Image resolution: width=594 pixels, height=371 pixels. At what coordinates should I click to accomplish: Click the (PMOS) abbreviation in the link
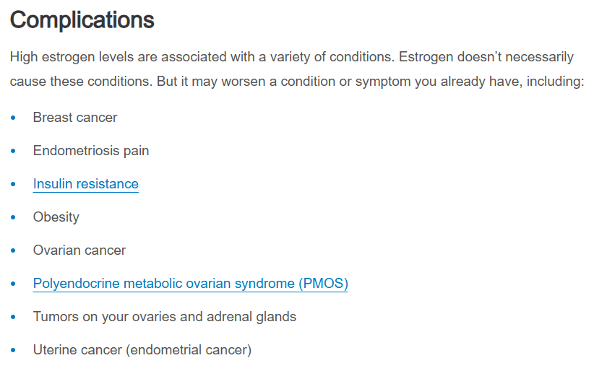pos(323,284)
